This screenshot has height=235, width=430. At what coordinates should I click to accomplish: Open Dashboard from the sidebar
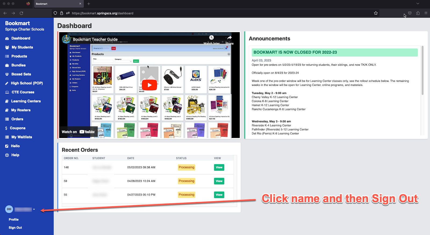click(x=21, y=38)
